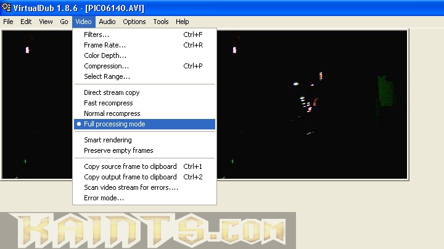Open the Help menu

pos(182,22)
